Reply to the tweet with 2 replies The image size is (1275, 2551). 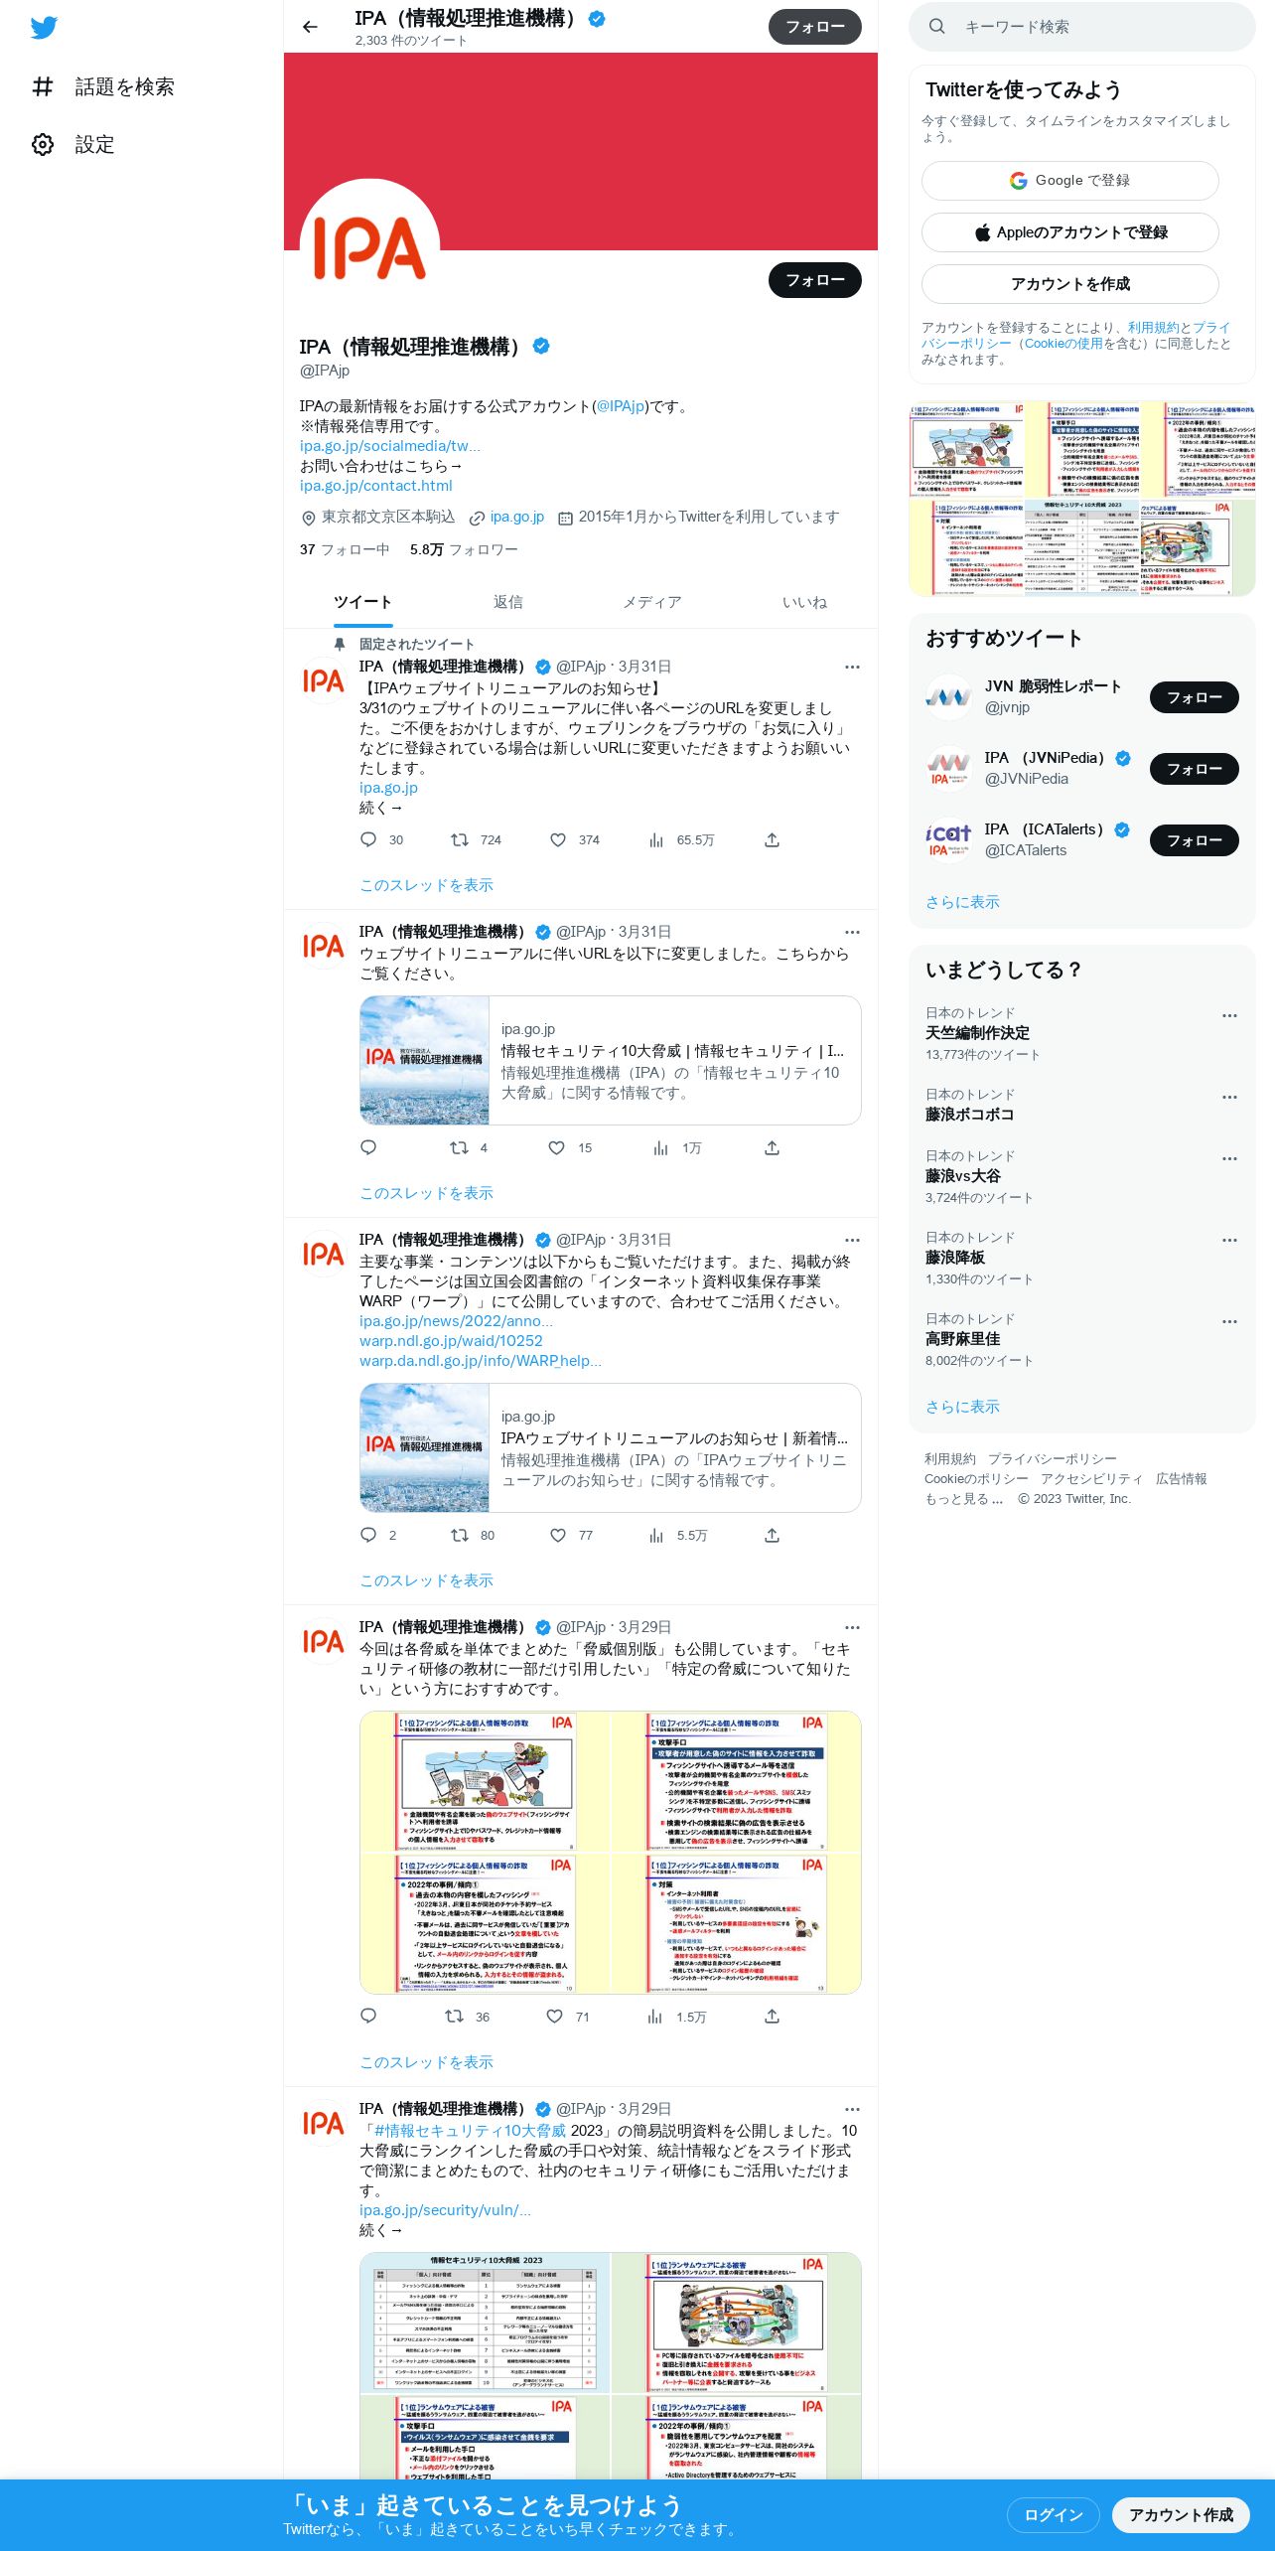378,1536
